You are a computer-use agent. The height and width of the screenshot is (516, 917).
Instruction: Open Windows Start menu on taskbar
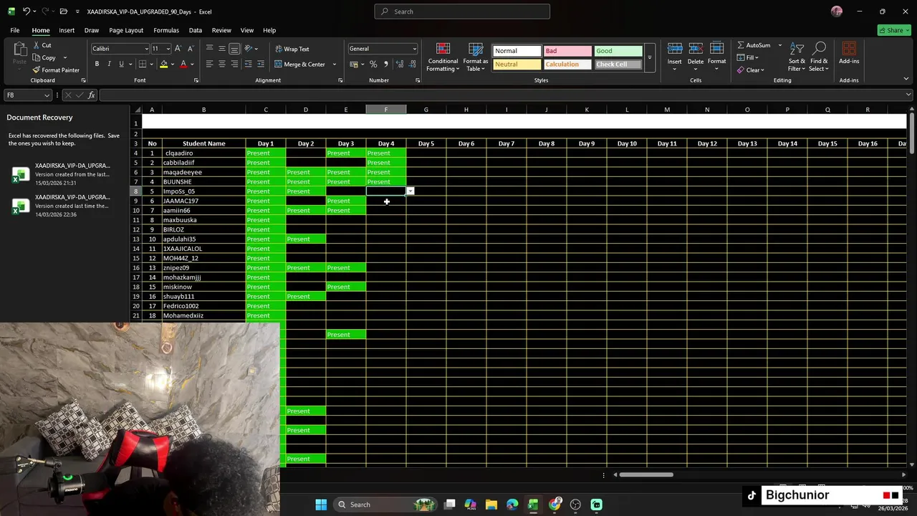point(321,505)
